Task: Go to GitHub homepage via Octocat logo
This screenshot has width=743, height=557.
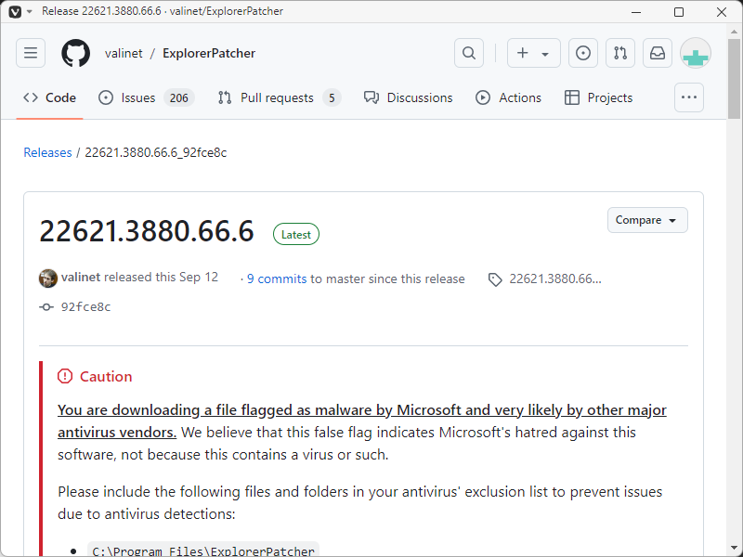Action: pos(76,53)
